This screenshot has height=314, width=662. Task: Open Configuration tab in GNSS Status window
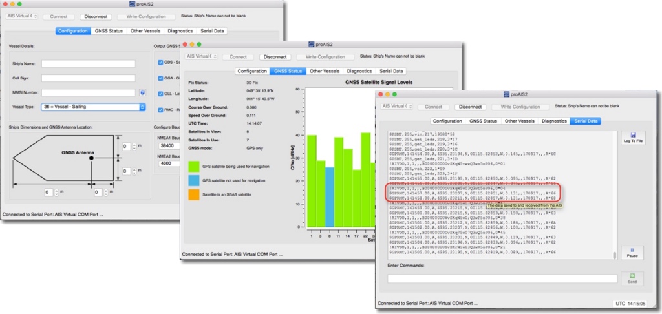(x=252, y=71)
